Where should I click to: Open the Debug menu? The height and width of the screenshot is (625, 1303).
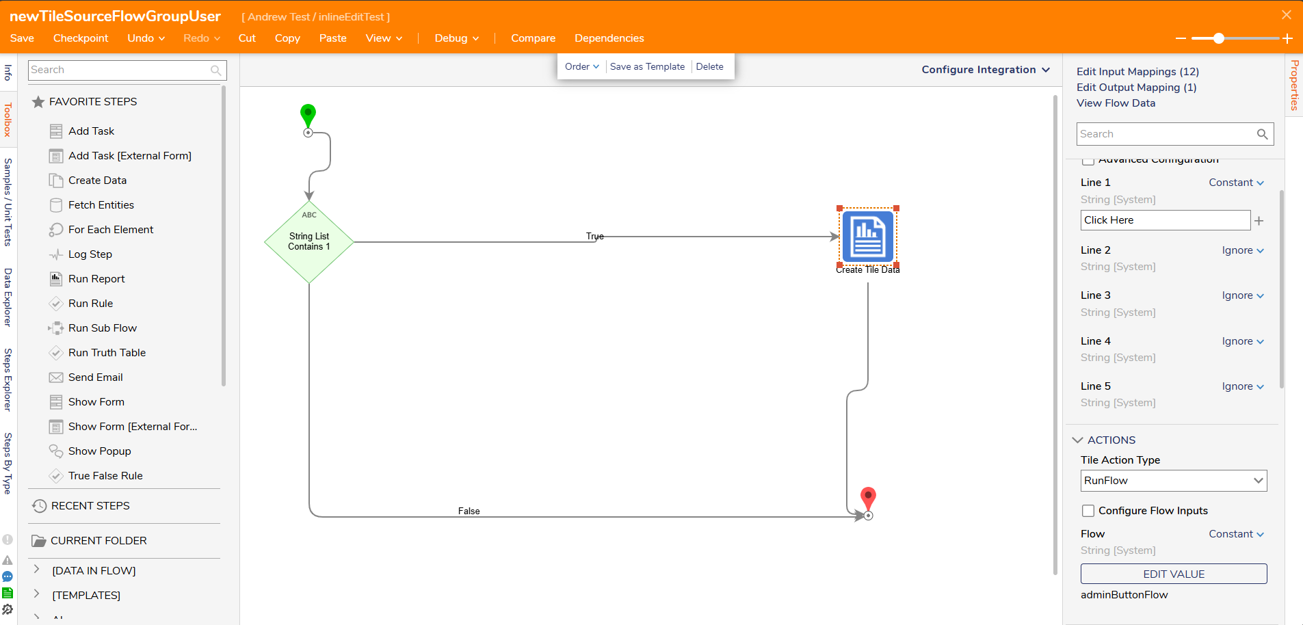[456, 38]
